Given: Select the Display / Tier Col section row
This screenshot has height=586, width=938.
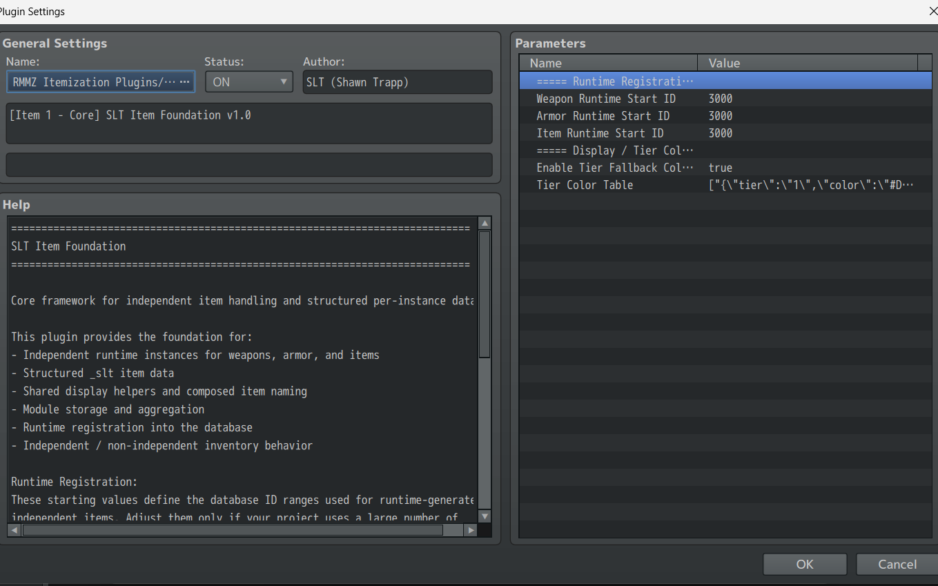Looking at the screenshot, I should [x=614, y=150].
